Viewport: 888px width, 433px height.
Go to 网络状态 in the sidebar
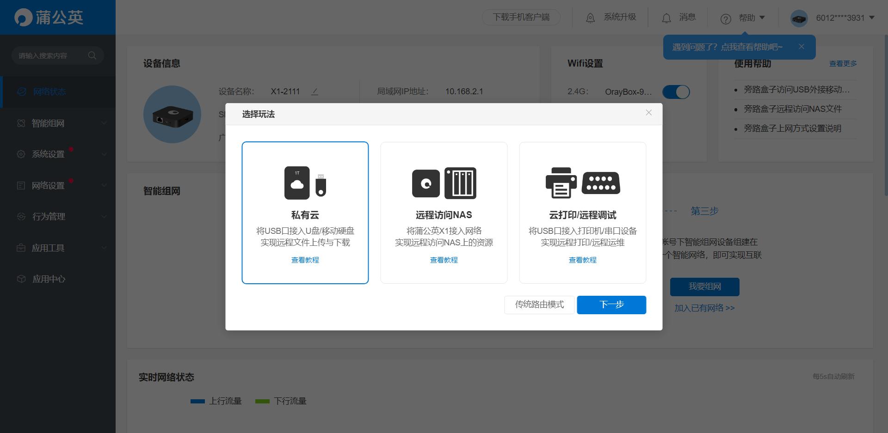[49, 91]
